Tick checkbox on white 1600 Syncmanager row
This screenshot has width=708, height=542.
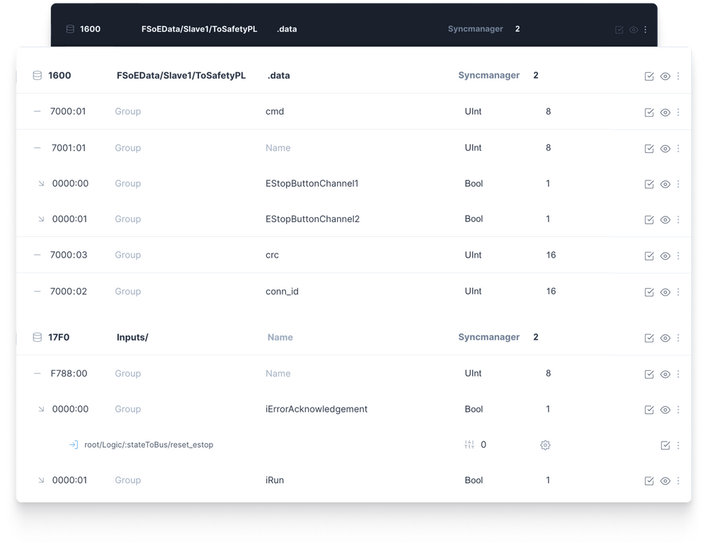tap(649, 76)
